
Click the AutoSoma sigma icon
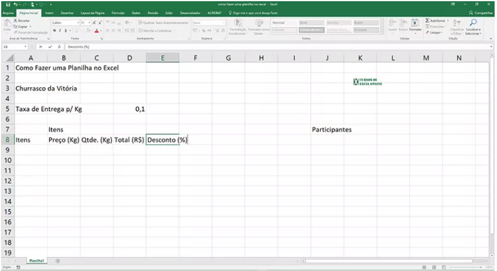click(428, 21)
